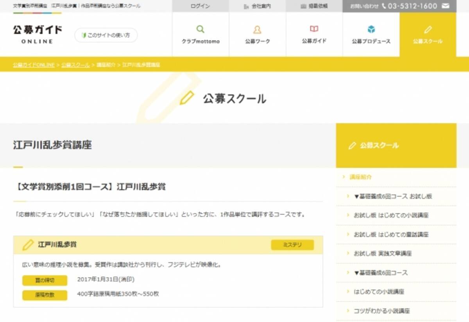Viewport: 469px width, 322px height.
Task: Select the ミステリ genre tag
Action: 292,245
